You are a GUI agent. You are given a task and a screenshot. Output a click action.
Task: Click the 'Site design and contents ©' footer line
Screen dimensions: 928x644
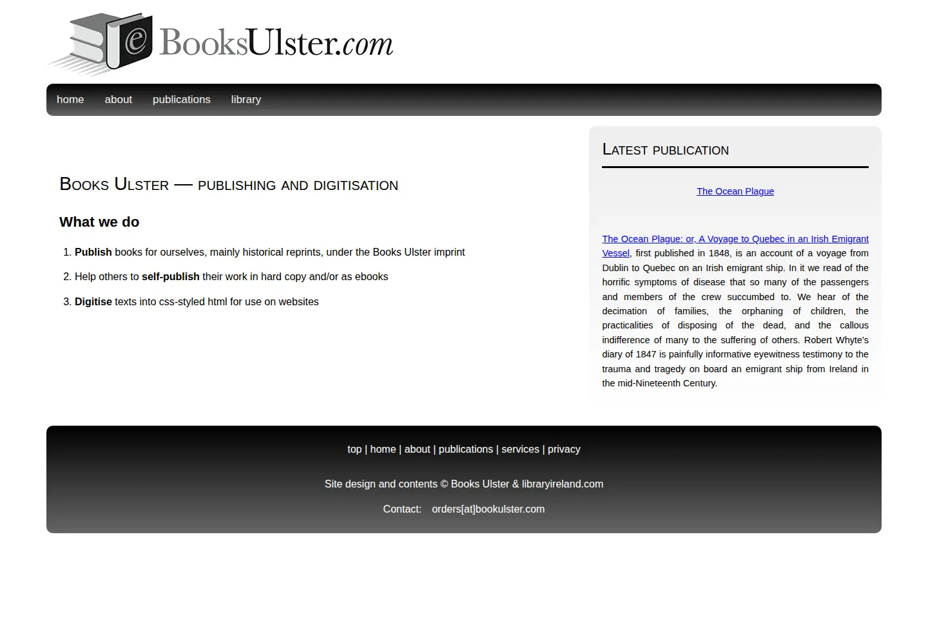tap(464, 484)
